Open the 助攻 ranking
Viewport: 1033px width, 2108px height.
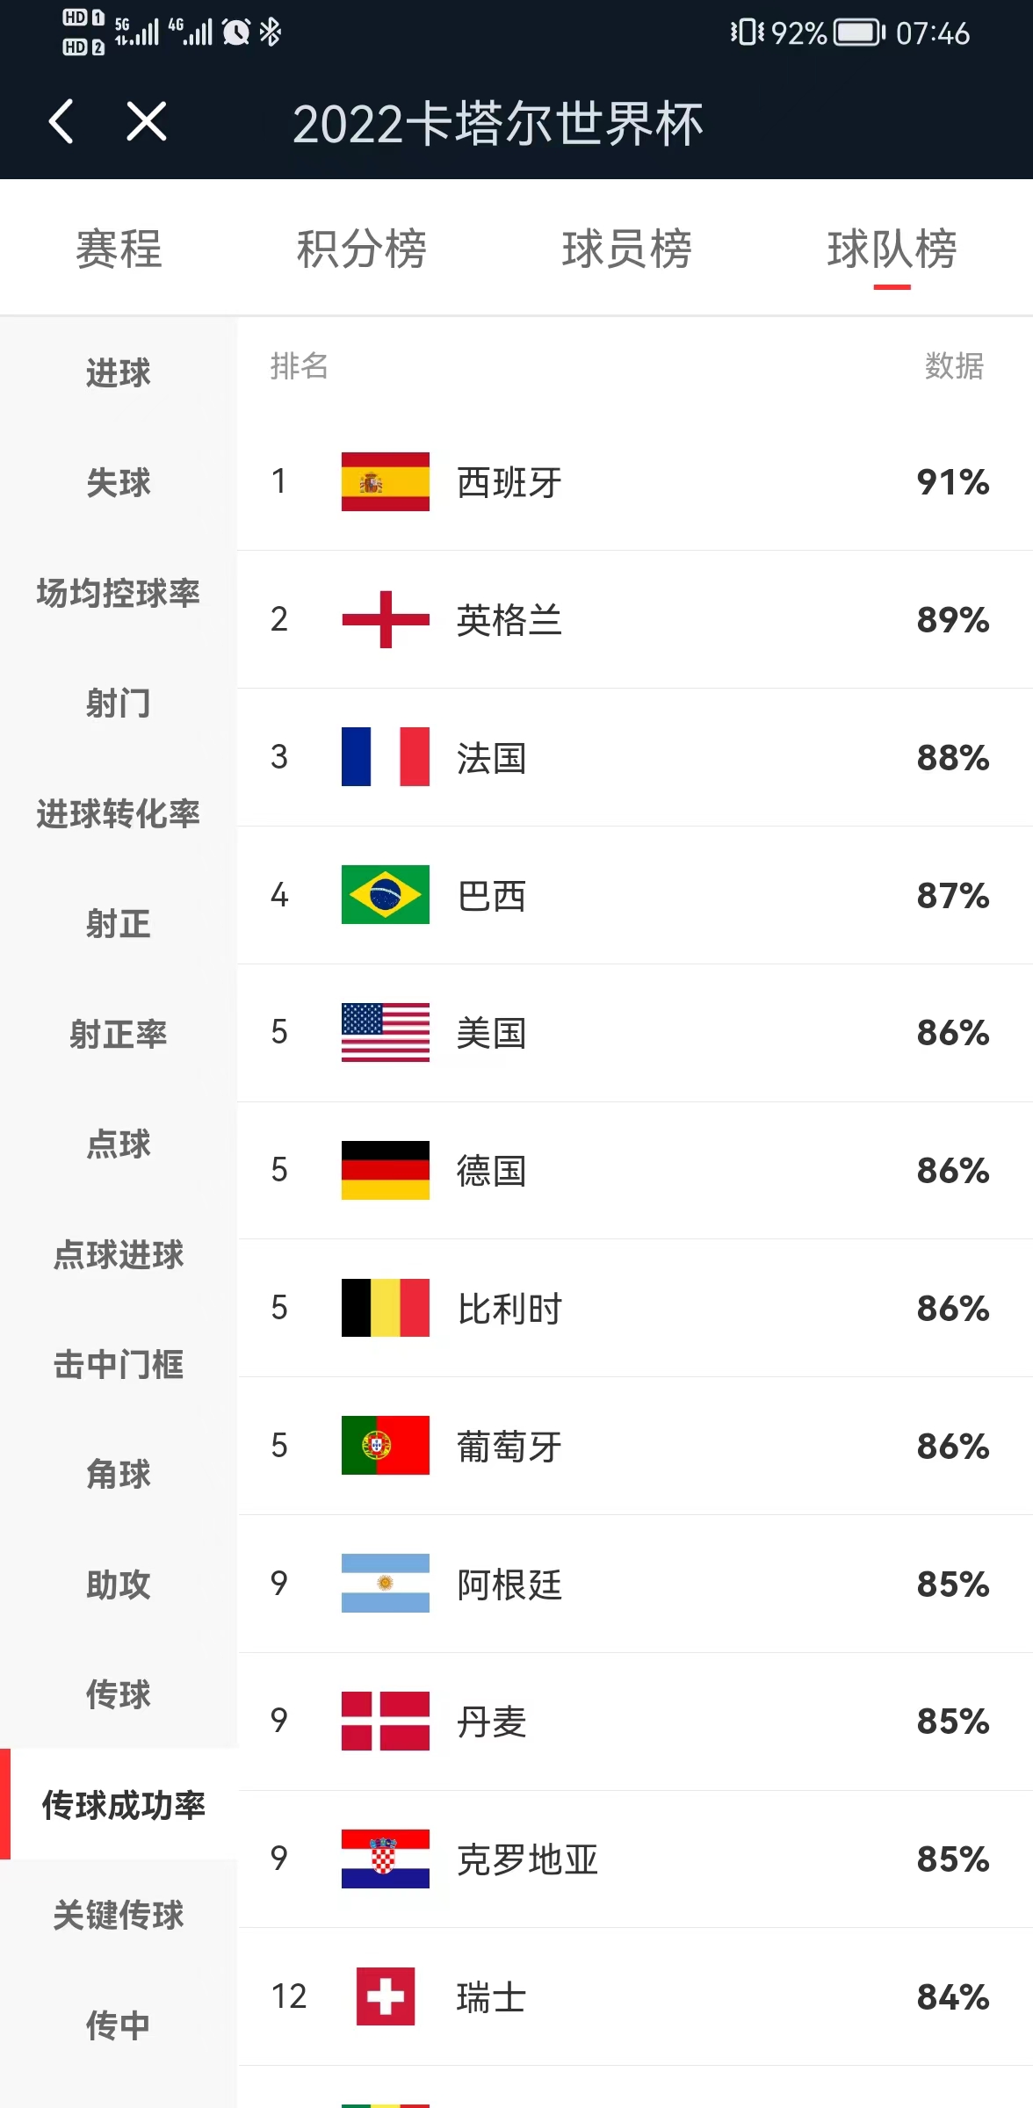click(119, 1586)
